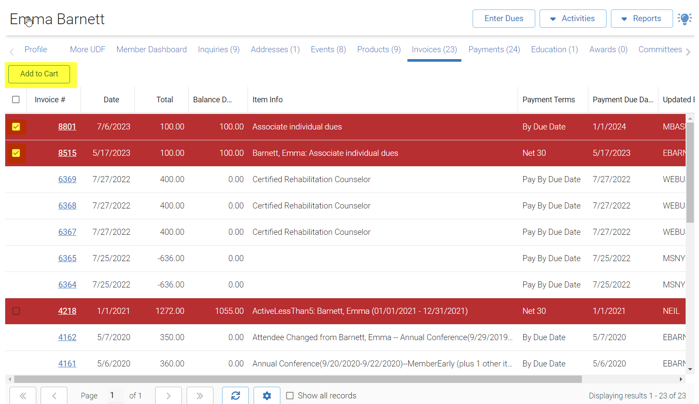Open the Products (9) tab
Viewport: 699px width, 404px height.
coord(379,50)
